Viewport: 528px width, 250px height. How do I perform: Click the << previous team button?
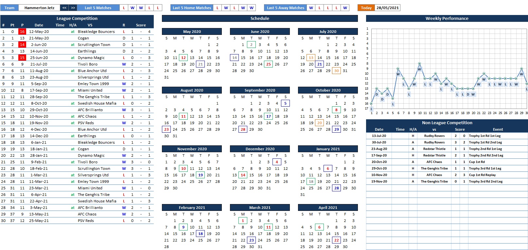(64, 8)
